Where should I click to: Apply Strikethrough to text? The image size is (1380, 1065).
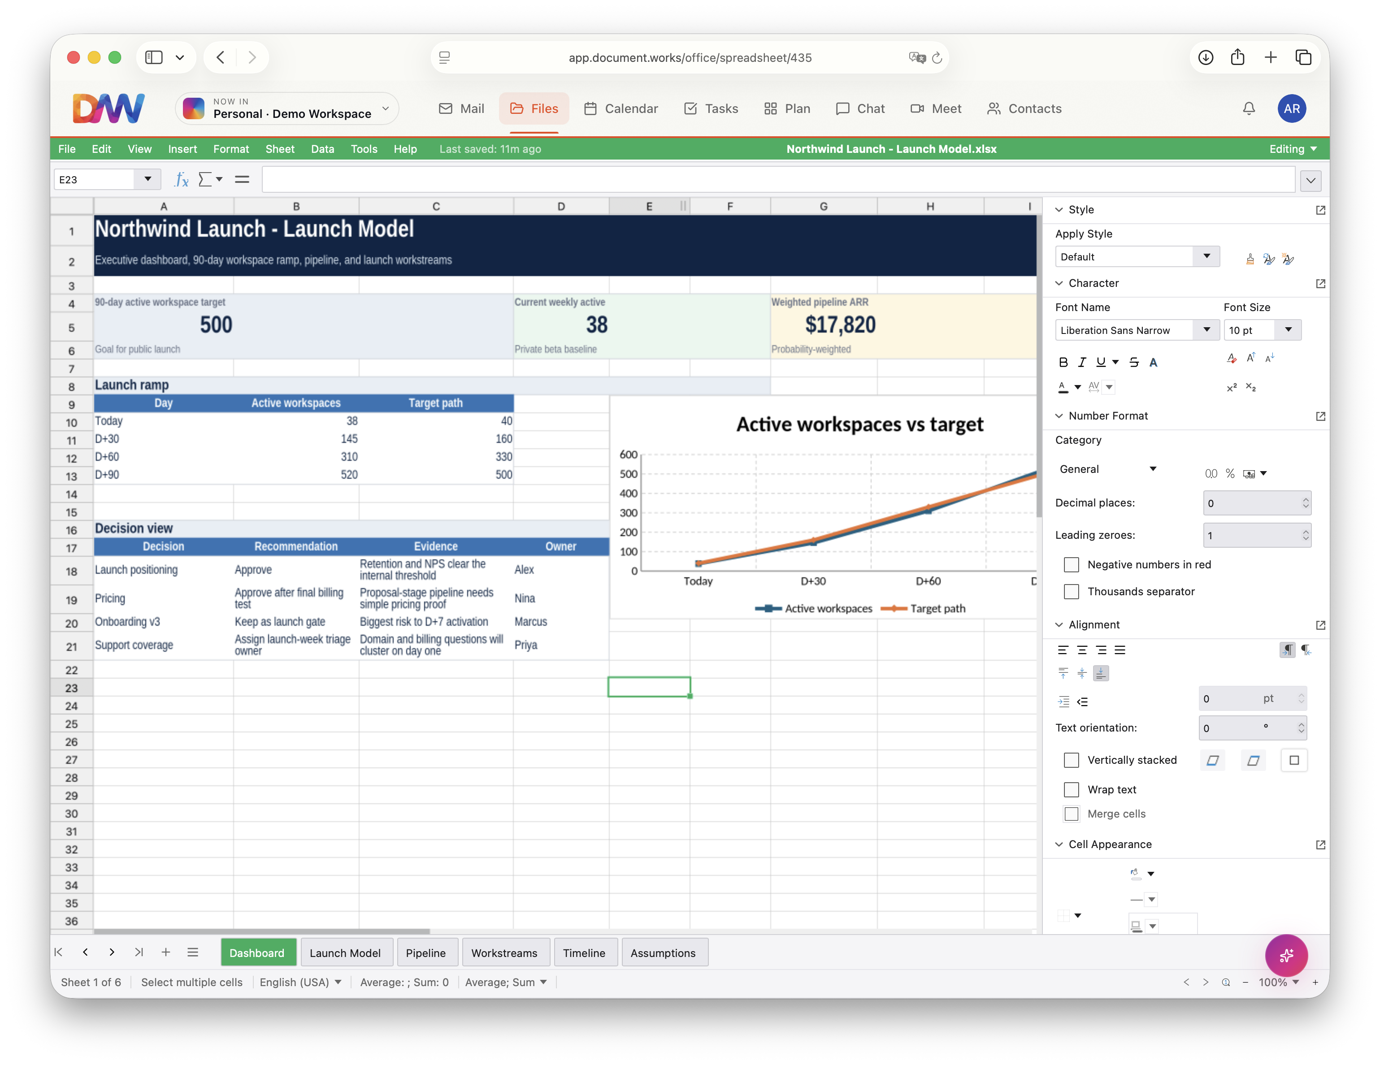(1134, 362)
